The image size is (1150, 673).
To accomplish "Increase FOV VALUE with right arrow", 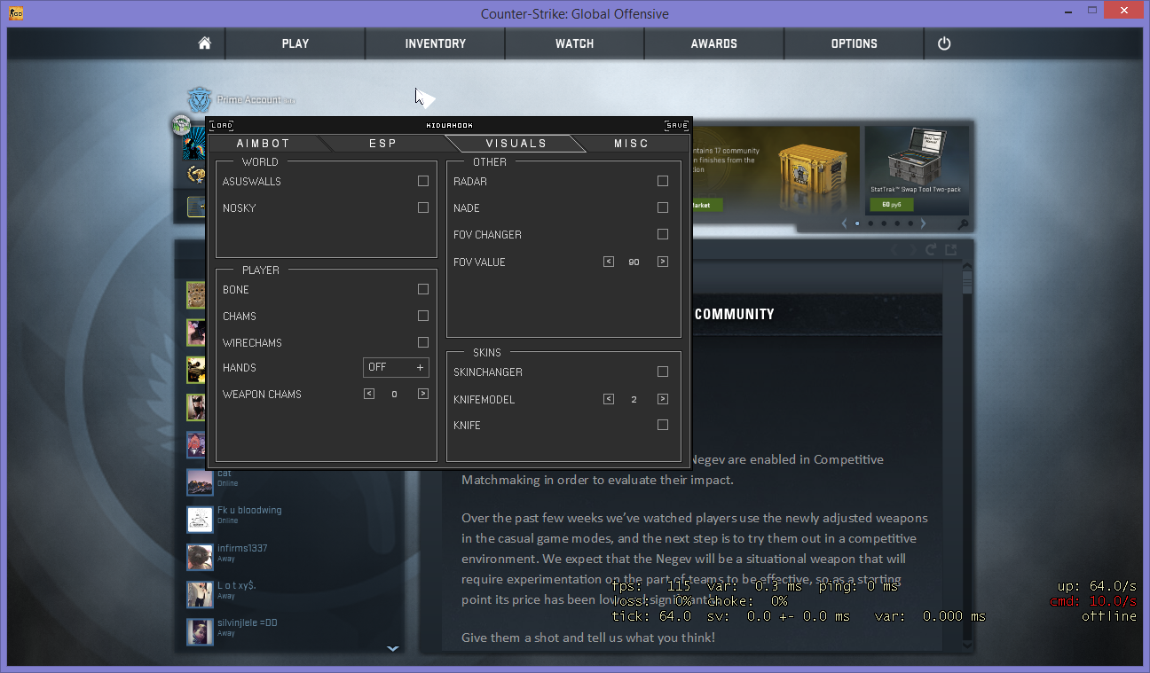I will [x=663, y=262].
